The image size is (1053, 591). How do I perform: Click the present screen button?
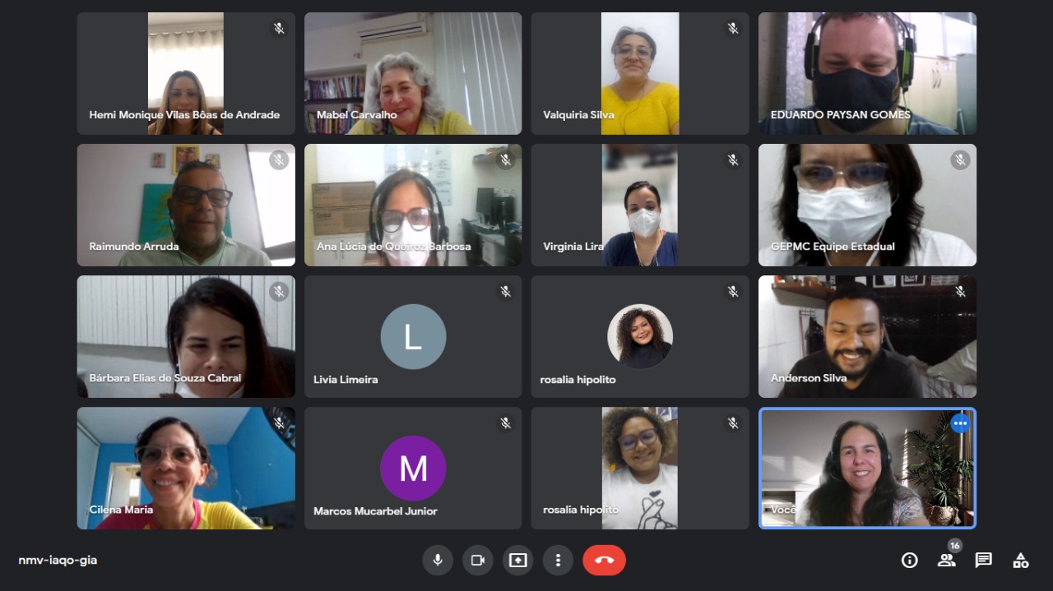click(x=517, y=561)
